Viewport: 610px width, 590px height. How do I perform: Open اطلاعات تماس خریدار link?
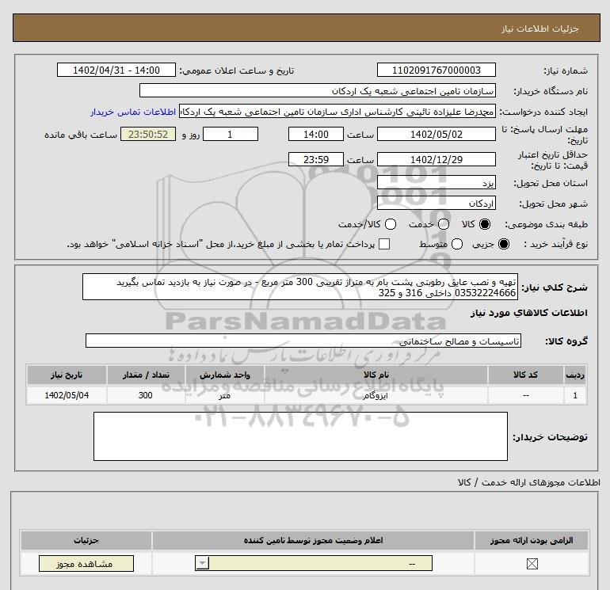pyautogui.click(x=133, y=112)
